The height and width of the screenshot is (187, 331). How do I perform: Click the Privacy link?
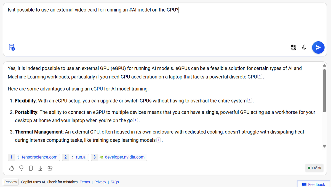[100, 182]
